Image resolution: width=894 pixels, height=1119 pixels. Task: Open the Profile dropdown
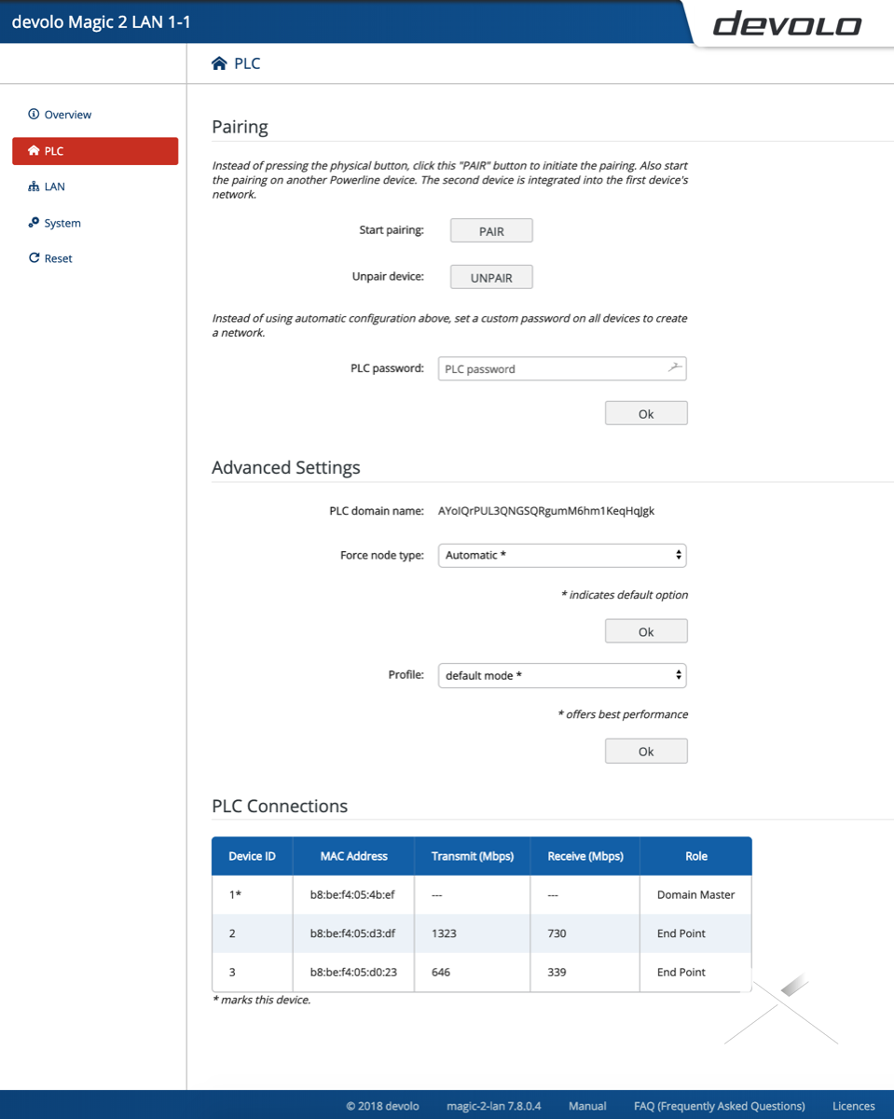click(x=562, y=675)
